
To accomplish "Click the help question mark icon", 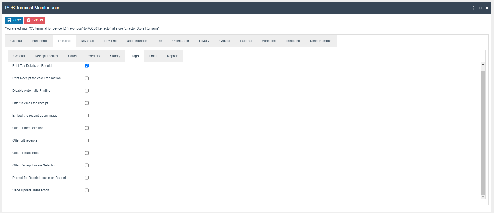I will tap(473, 8).
